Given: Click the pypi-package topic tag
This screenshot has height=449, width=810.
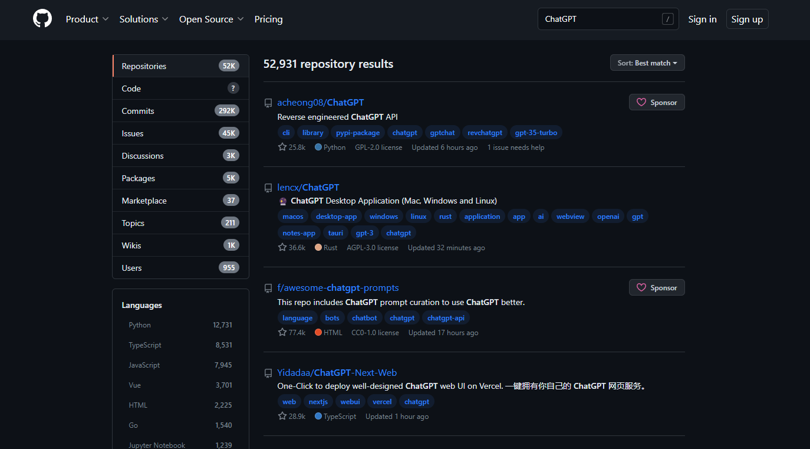Looking at the screenshot, I should click(358, 133).
